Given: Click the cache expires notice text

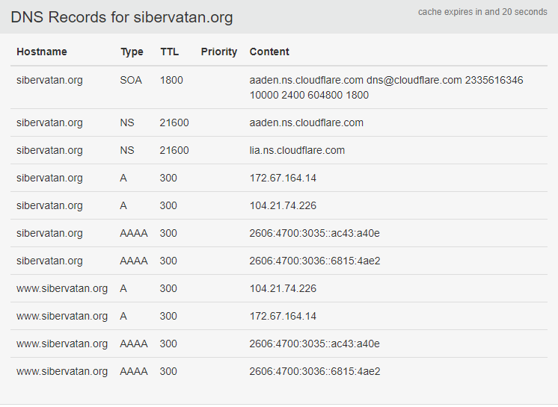Looking at the screenshot, I should 482,12.
